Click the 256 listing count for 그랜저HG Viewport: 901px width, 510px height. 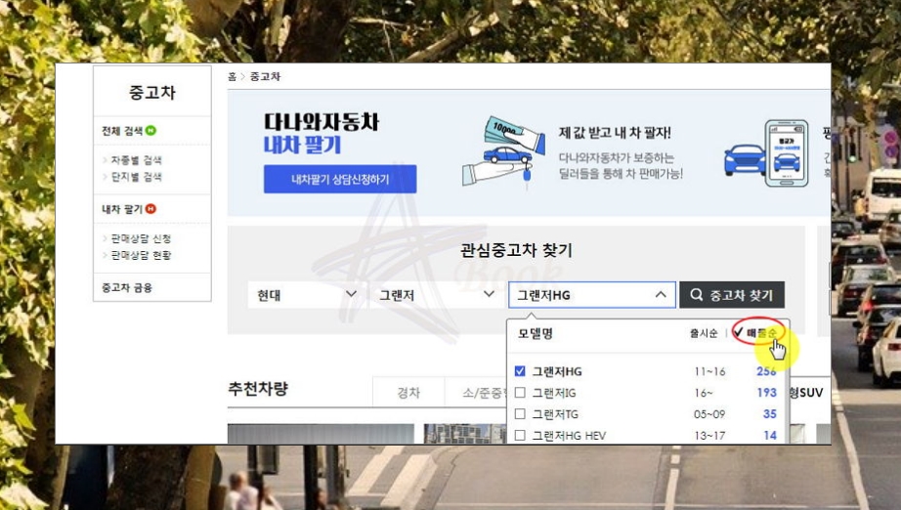[x=766, y=371]
